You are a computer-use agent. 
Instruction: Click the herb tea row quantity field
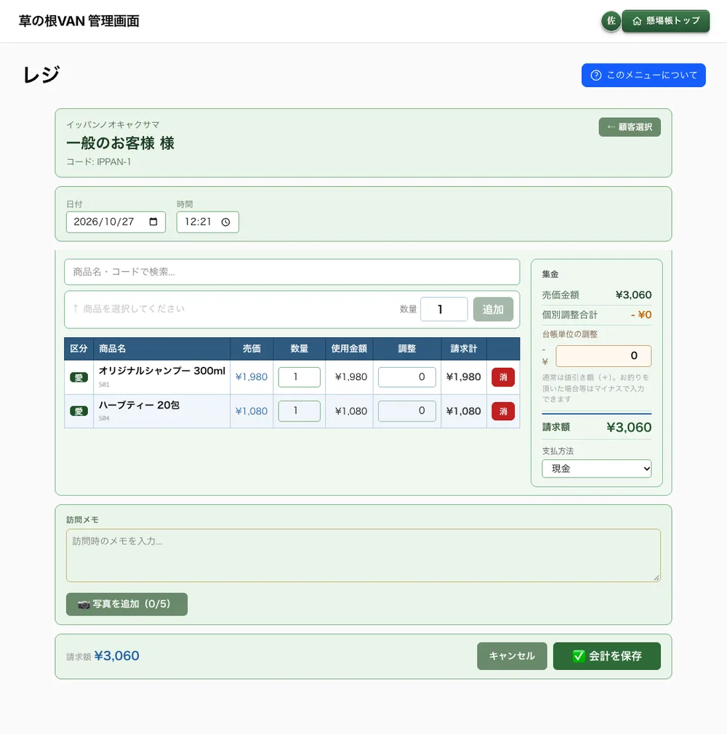(300, 411)
